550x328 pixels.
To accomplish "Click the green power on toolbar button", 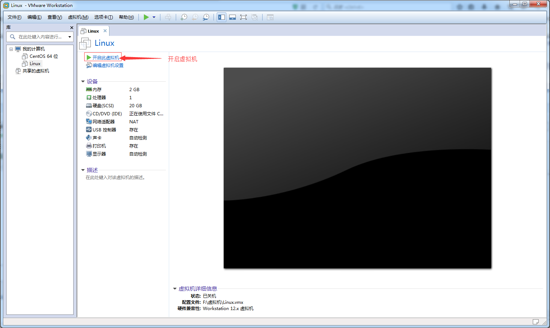I will [146, 17].
